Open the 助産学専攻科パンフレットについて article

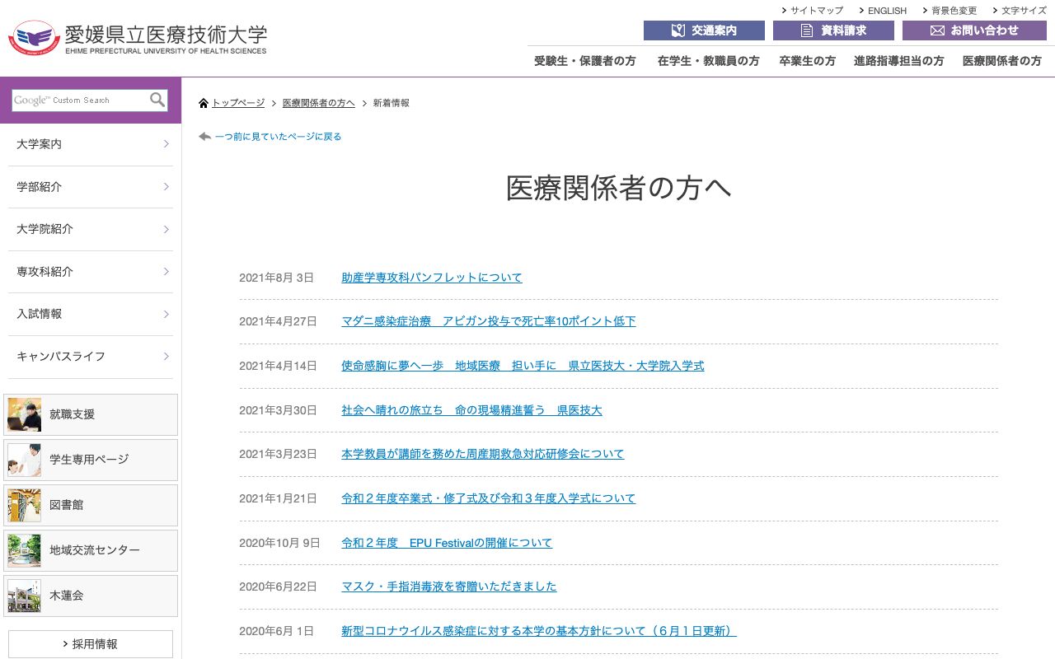coord(431,277)
